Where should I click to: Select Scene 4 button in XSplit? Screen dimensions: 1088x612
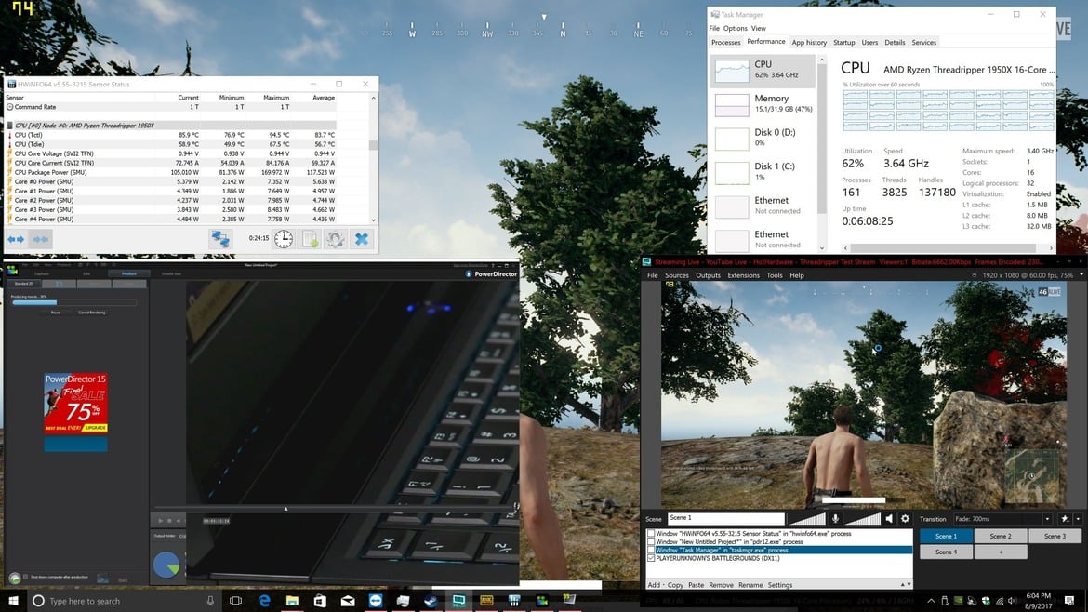[x=945, y=552]
